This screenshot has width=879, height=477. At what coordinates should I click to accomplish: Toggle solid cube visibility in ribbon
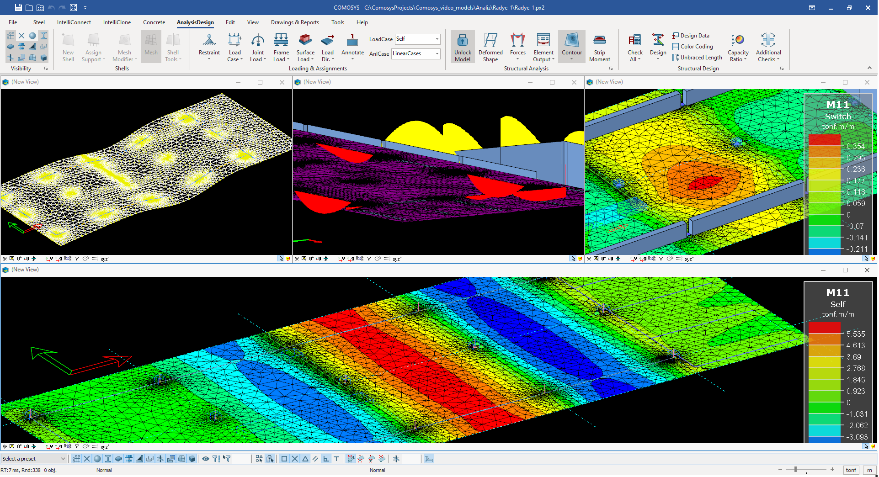click(x=43, y=58)
